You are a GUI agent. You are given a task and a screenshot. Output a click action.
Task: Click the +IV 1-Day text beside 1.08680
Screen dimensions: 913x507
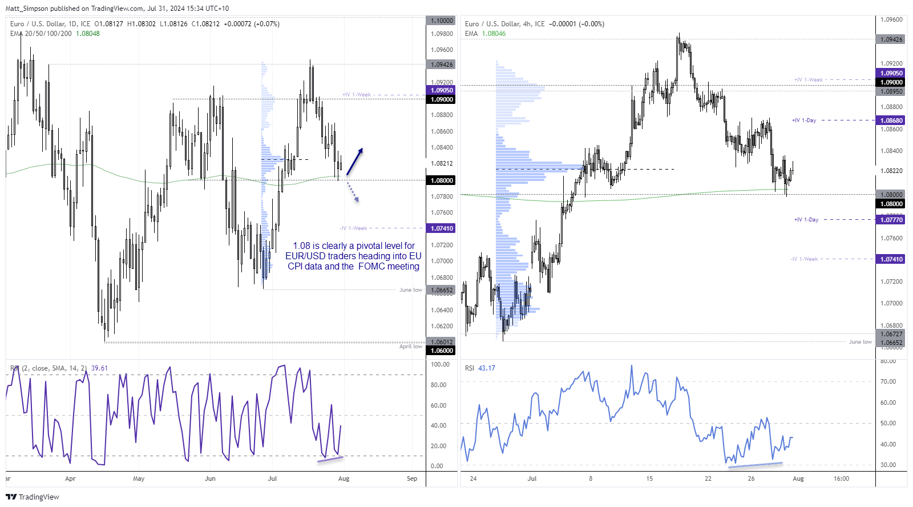(804, 120)
